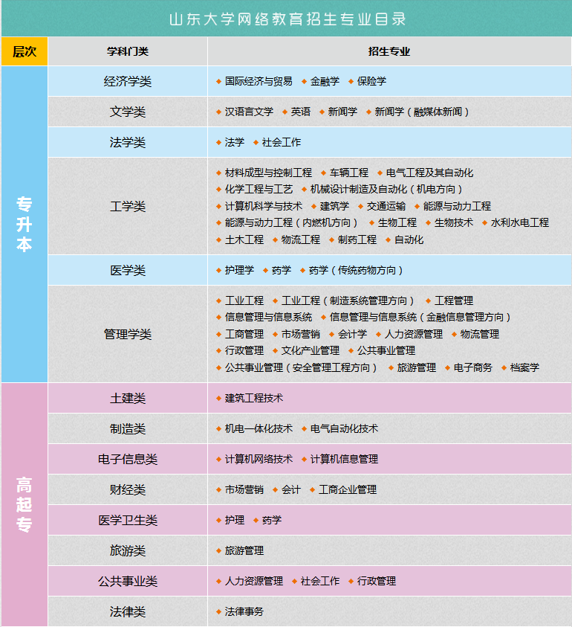Click the 专升本 level label
The width and height of the screenshot is (572, 627).
[25, 224]
